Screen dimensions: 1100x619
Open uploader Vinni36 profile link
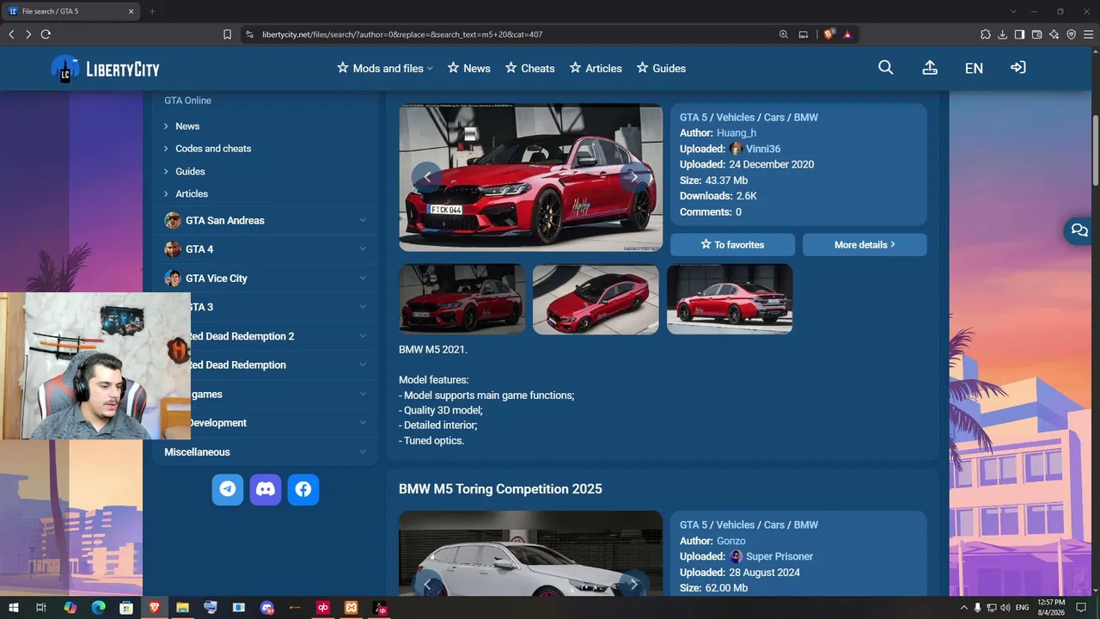point(763,149)
